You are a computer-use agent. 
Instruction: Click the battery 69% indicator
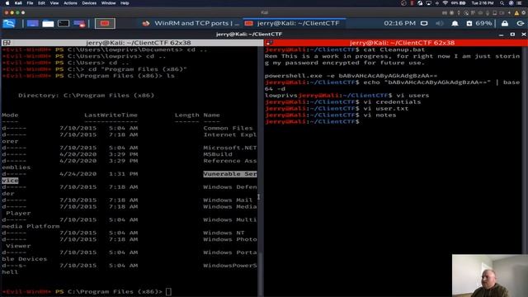tap(479, 23)
